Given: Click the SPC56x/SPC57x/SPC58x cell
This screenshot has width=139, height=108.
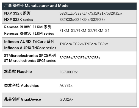Looking at the screenshot, I should [x=97, y=58].
